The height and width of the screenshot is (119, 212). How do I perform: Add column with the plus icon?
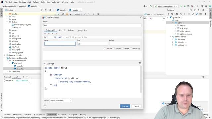(x=45, y=34)
